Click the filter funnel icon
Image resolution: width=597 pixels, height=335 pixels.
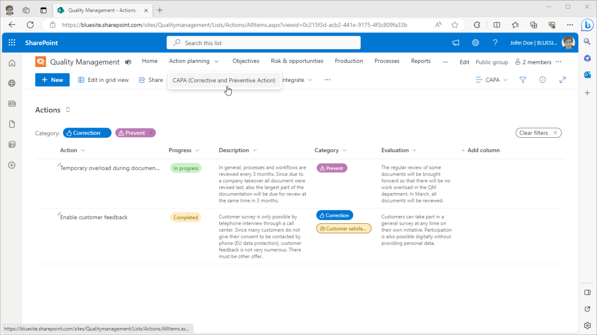pos(523,80)
